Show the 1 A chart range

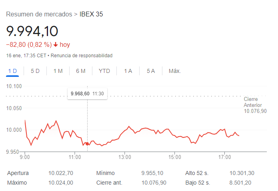click(x=128, y=71)
